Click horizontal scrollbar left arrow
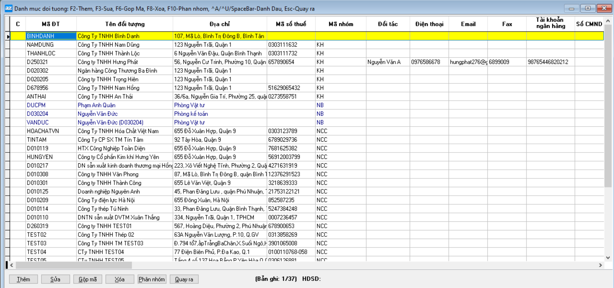 pyautogui.click(x=12, y=265)
